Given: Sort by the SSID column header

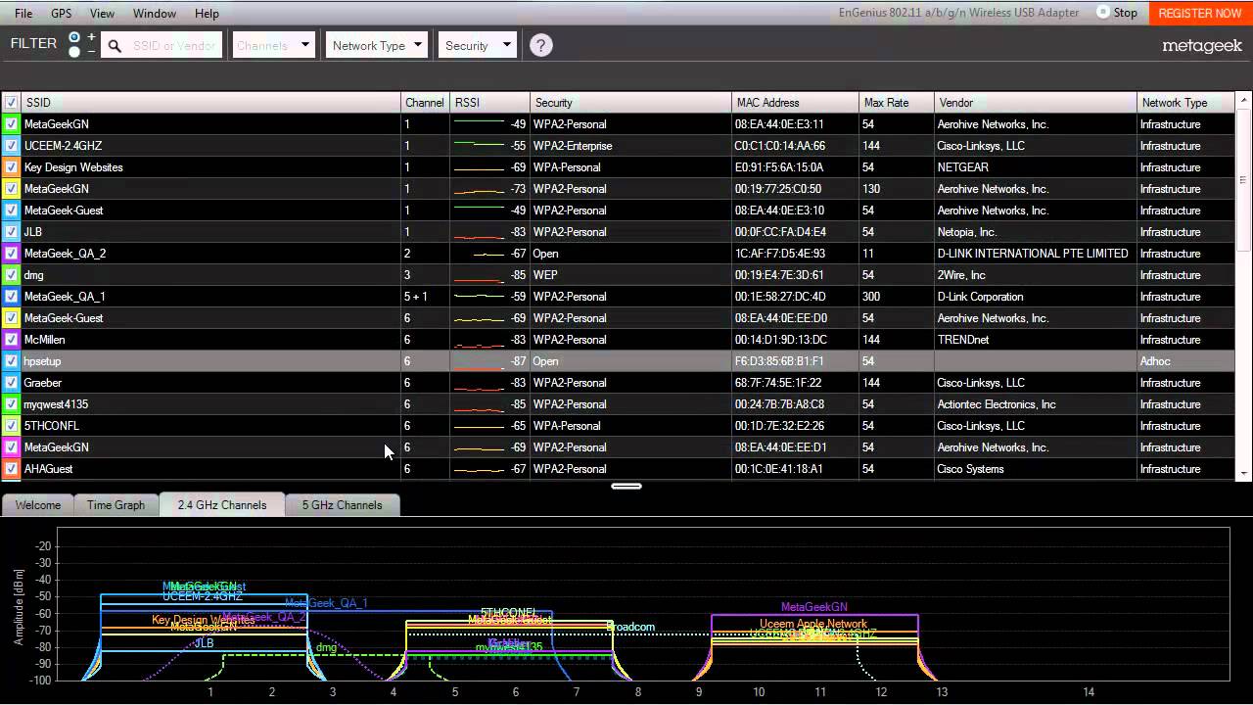Looking at the screenshot, I should click(x=210, y=102).
